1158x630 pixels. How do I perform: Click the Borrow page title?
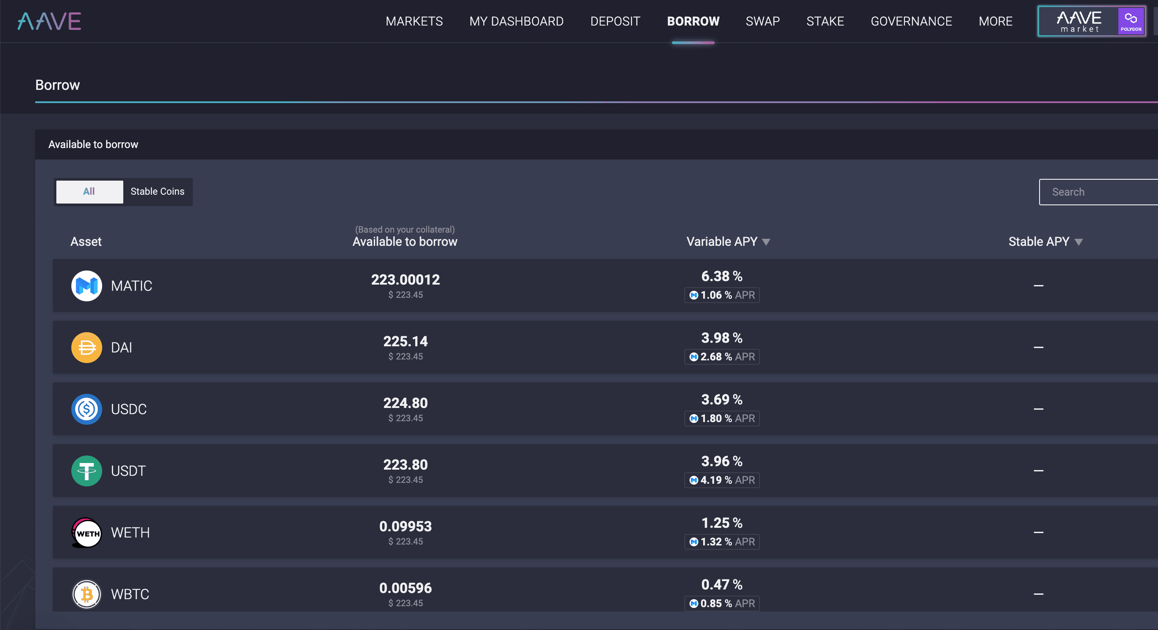click(58, 85)
